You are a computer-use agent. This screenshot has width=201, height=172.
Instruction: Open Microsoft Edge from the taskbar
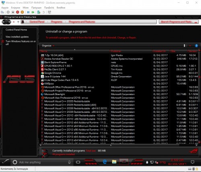pyautogui.click(x=105, y=162)
